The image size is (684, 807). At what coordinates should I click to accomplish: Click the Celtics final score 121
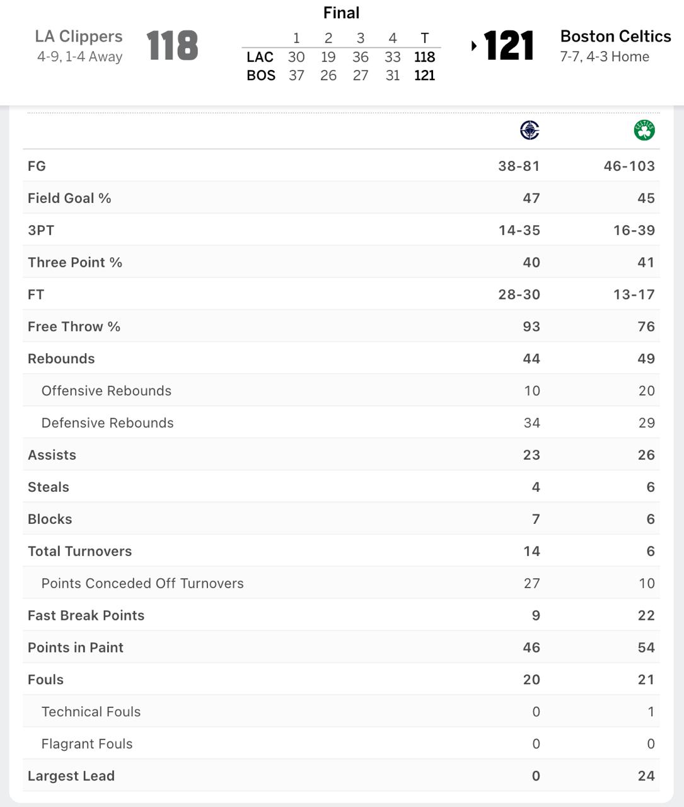click(x=509, y=46)
